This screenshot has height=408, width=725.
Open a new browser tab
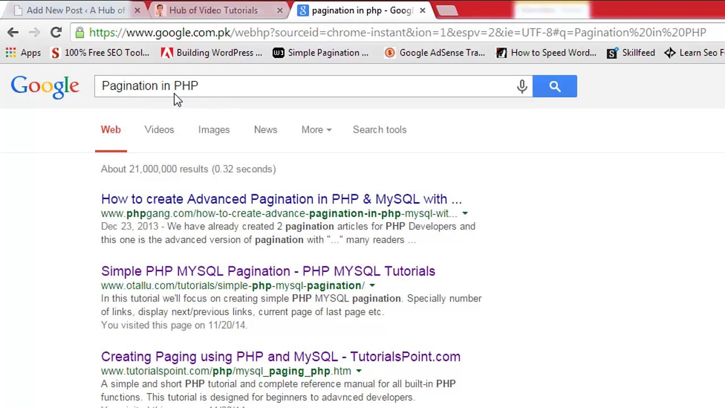click(x=447, y=10)
